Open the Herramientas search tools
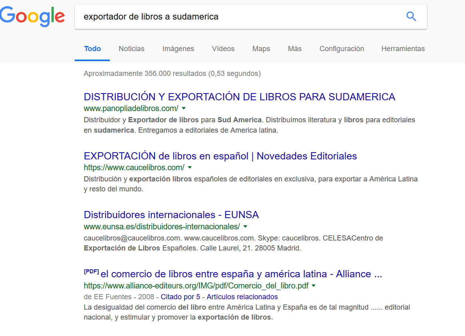Image resolution: width=465 pixels, height=336 pixels. [403, 49]
